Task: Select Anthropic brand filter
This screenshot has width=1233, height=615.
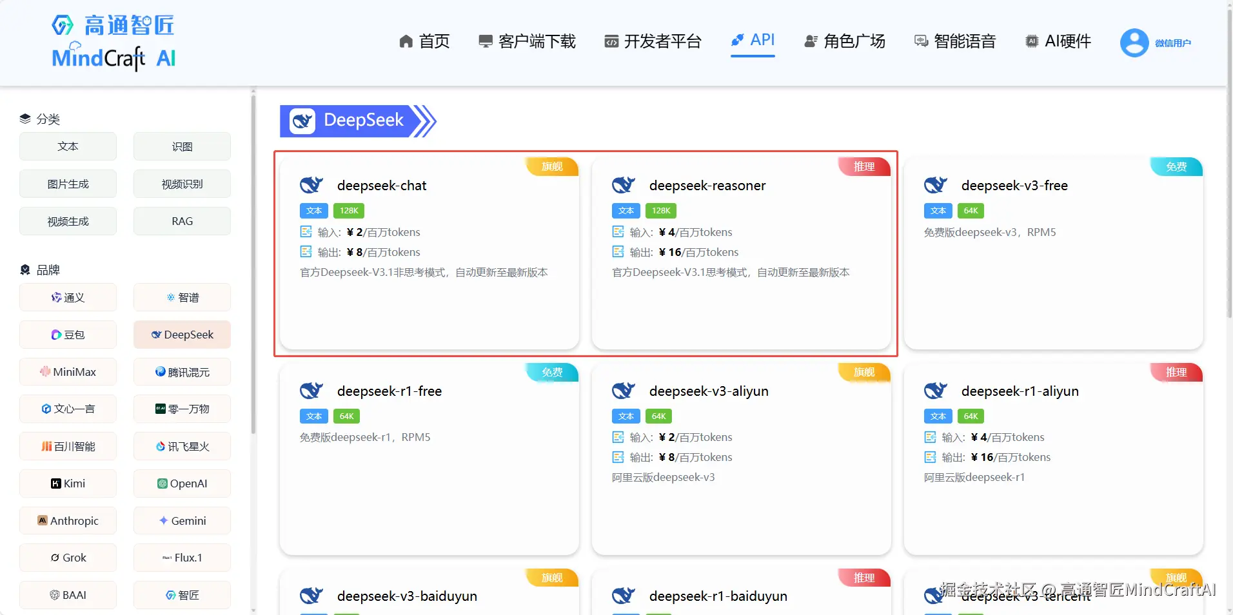Action: pyautogui.click(x=68, y=520)
